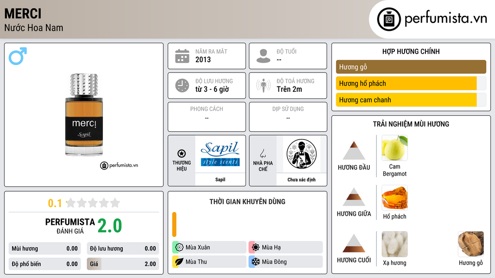Screen dimensions: 495x278
Task: Click the Mùa Xuân spring flower icon
Action: click(x=179, y=248)
